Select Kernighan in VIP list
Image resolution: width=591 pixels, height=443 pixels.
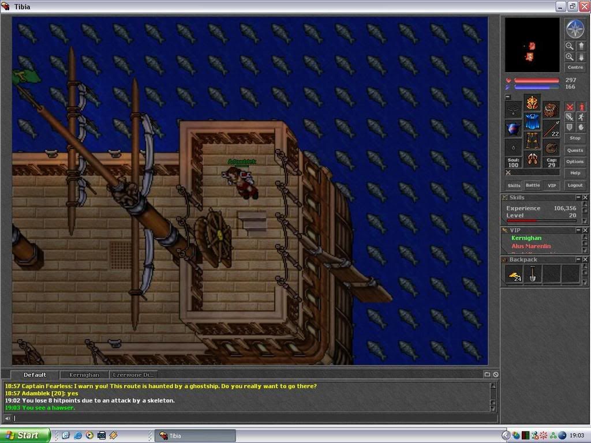[x=526, y=238]
